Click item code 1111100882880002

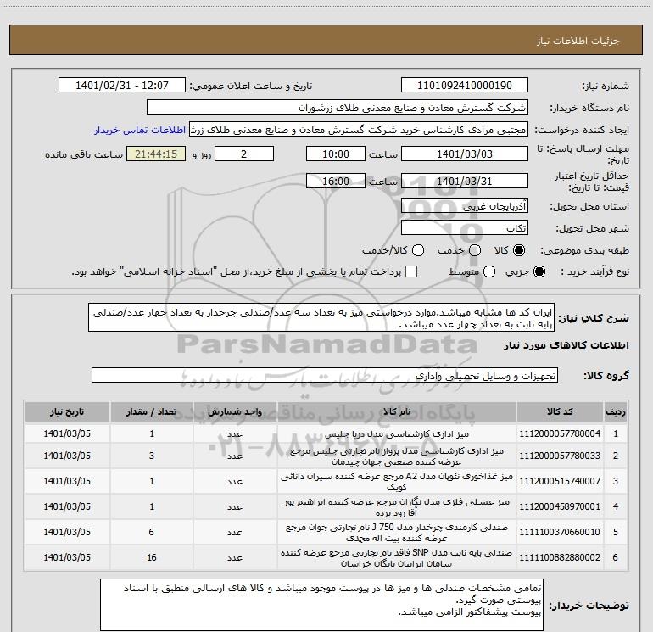[x=560, y=557]
